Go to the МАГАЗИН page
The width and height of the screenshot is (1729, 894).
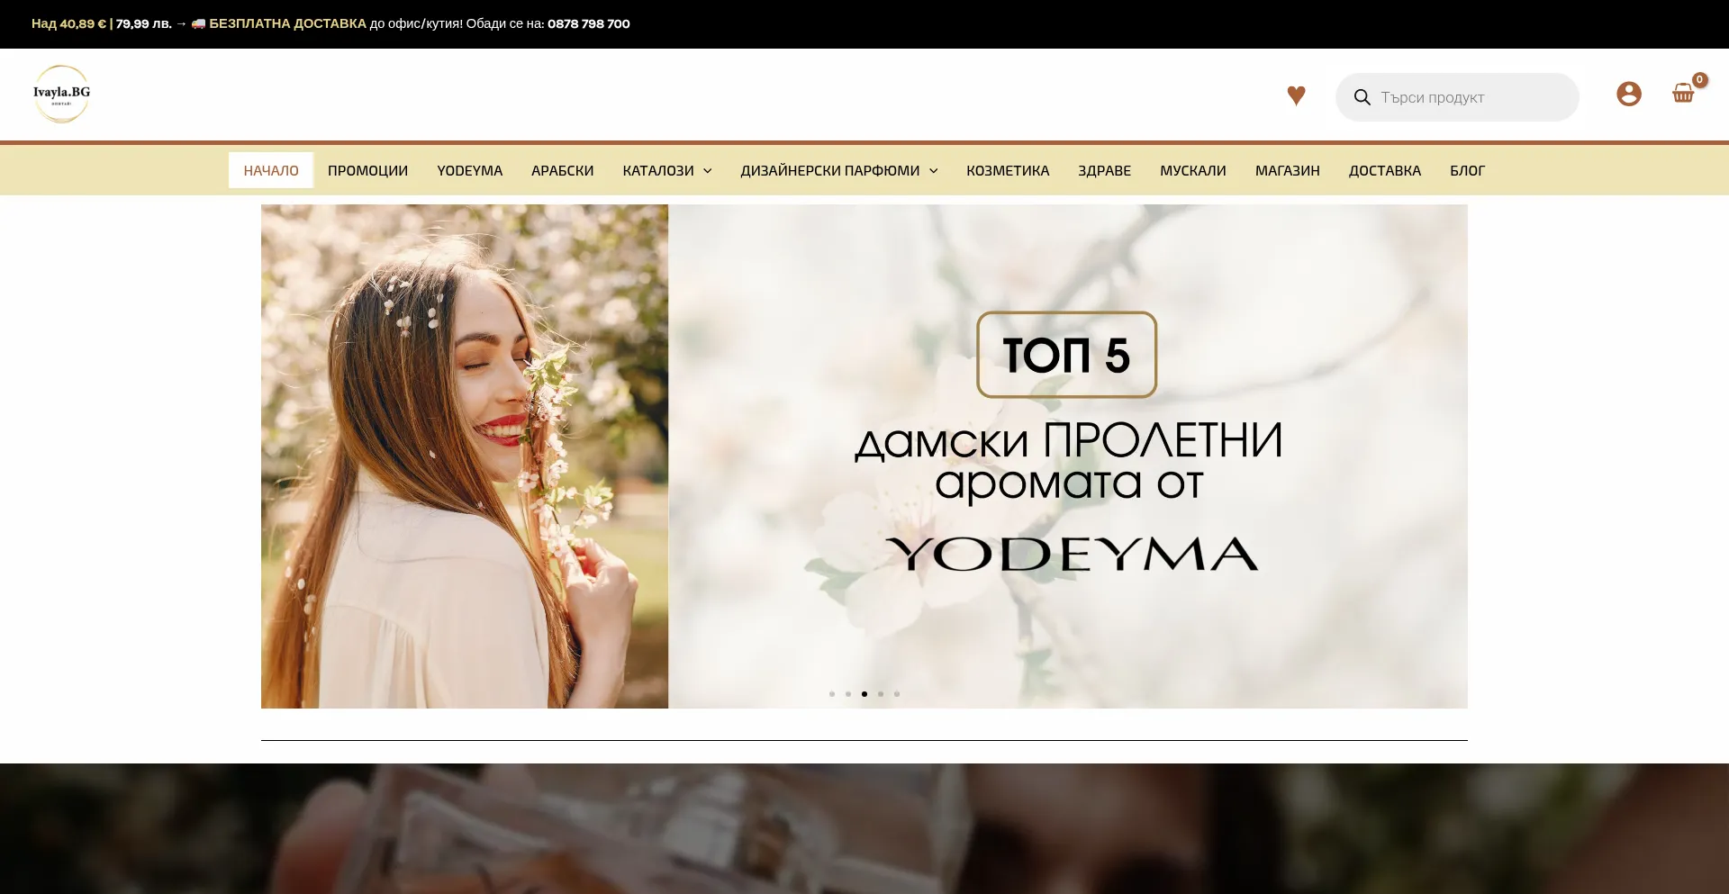pos(1287,170)
